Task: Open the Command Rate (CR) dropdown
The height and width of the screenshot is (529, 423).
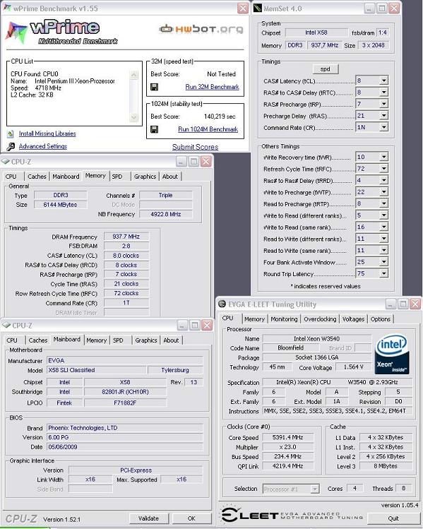Action: click(383, 127)
